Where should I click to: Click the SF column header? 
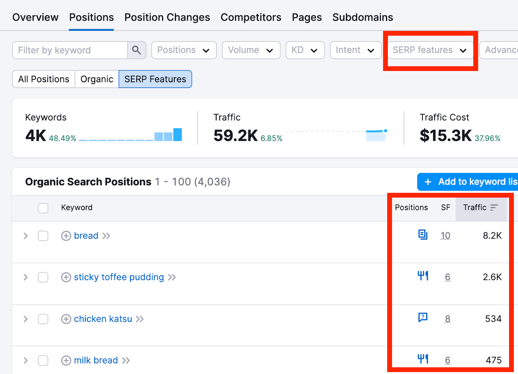445,208
